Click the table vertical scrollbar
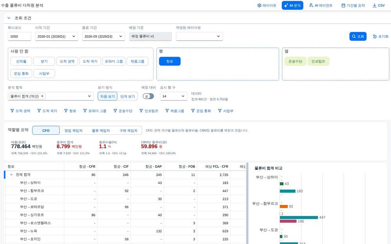The image size is (391, 244). tap(247, 203)
